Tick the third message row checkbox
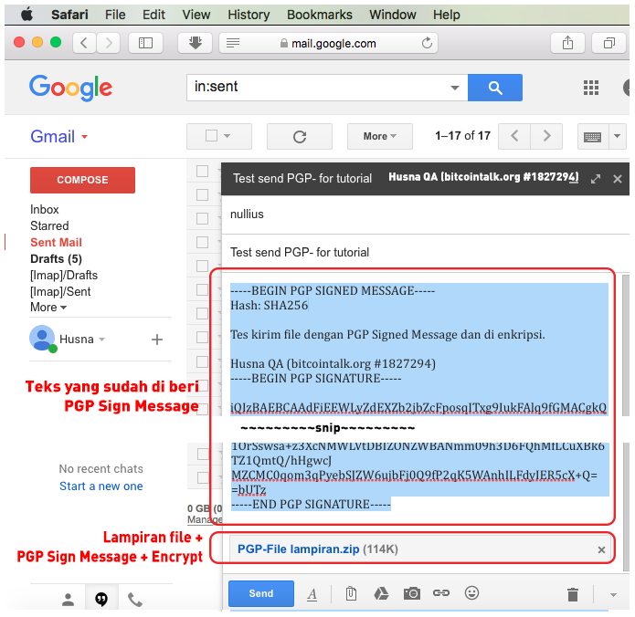The image size is (635, 617). [x=203, y=218]
